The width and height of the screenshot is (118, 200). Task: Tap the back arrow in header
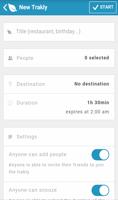point(5,7)
